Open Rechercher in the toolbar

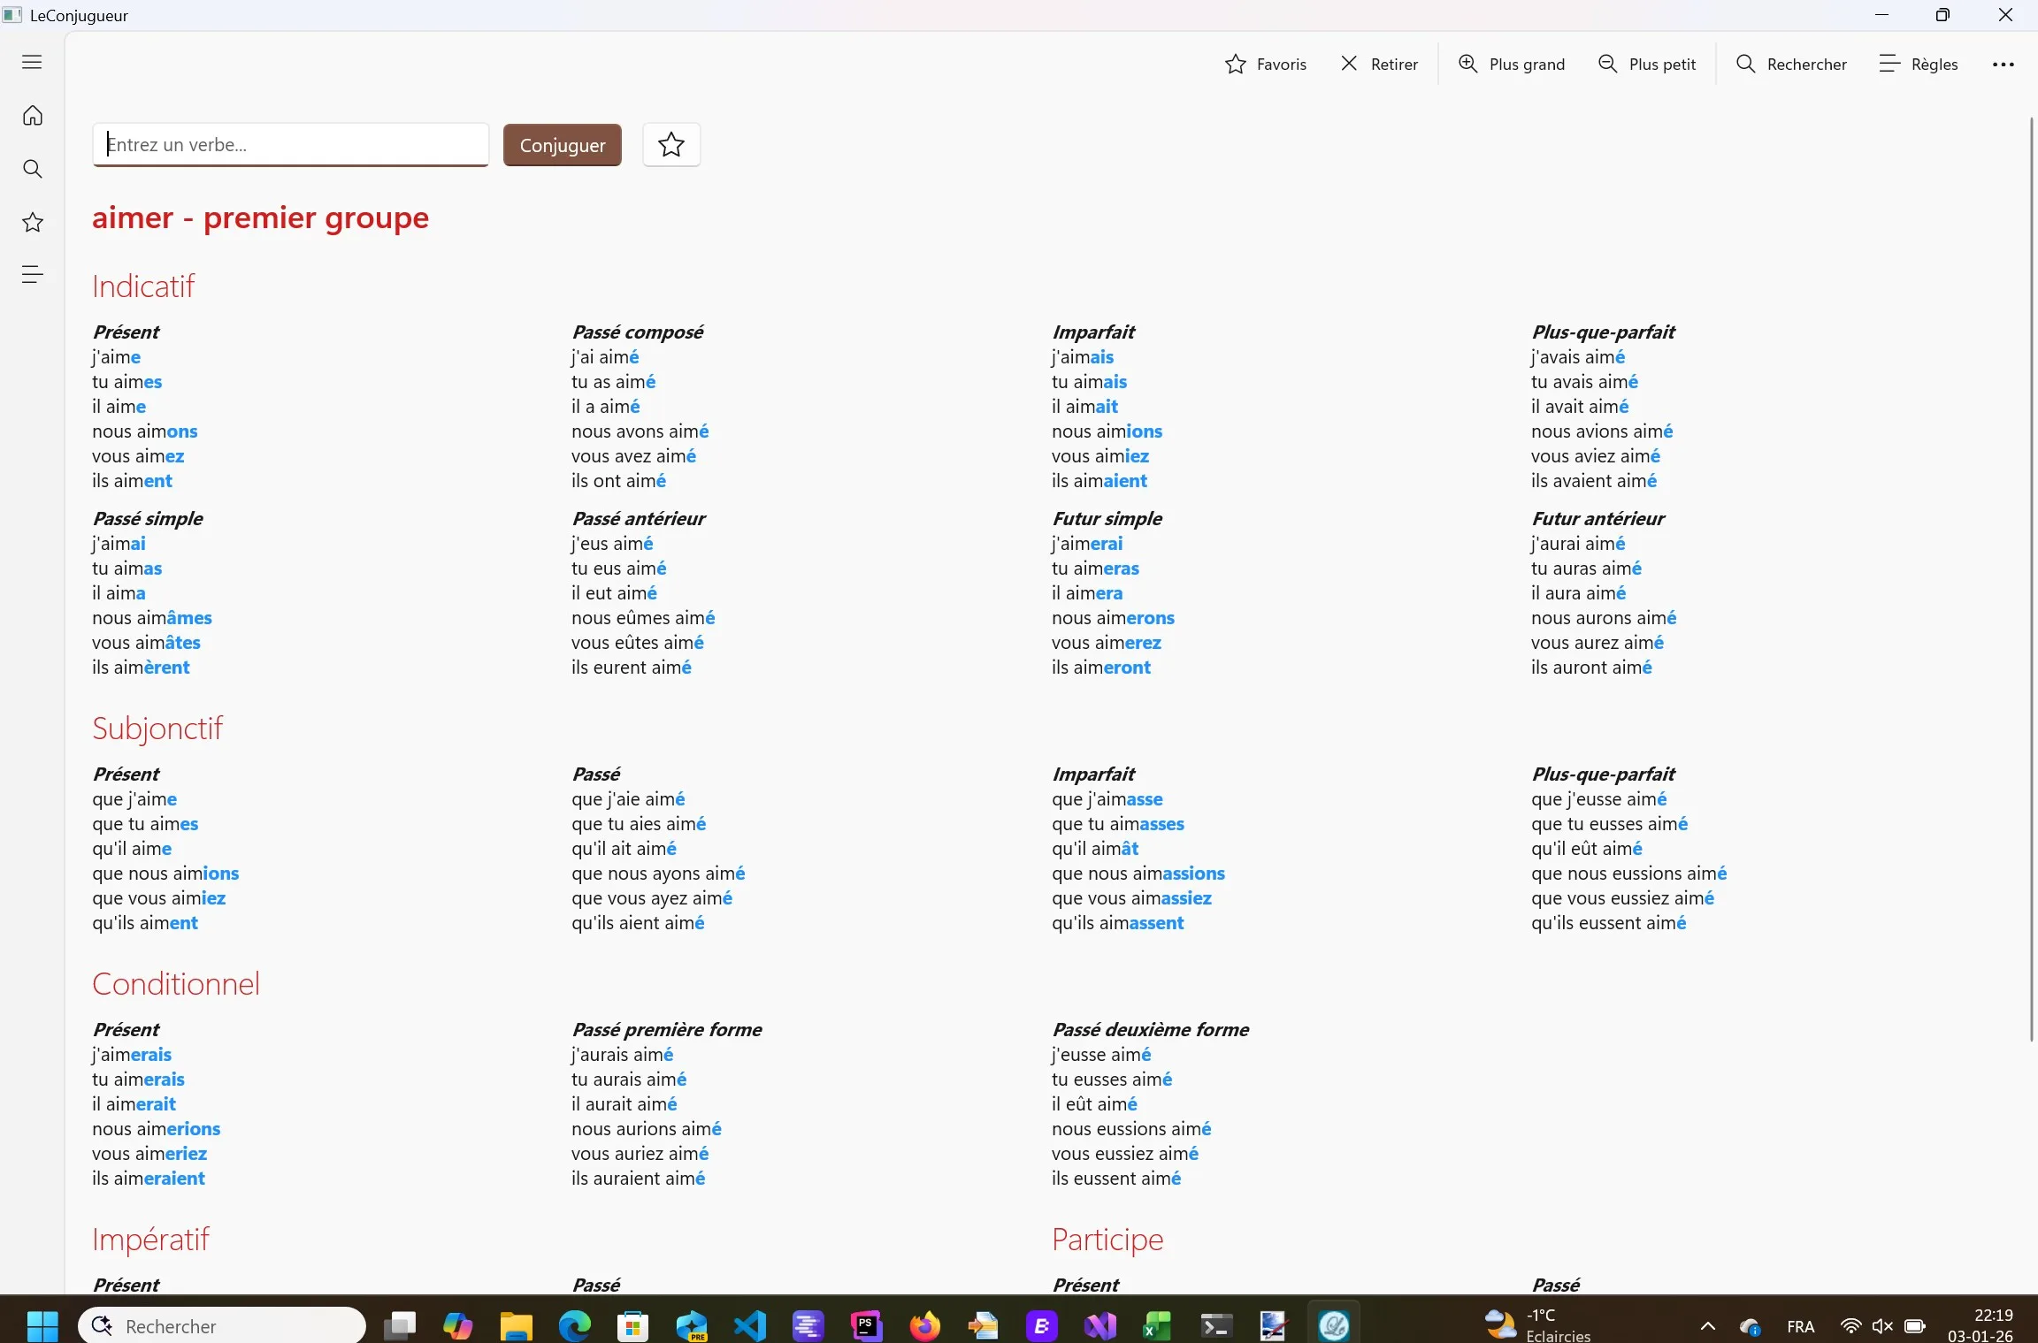click(x=1791, y=64)
